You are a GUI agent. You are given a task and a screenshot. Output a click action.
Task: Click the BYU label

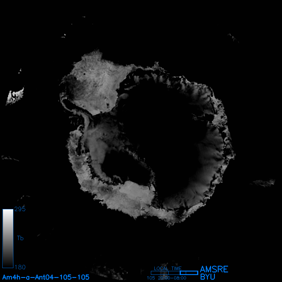pyautogui.click(x=208, y=277)
